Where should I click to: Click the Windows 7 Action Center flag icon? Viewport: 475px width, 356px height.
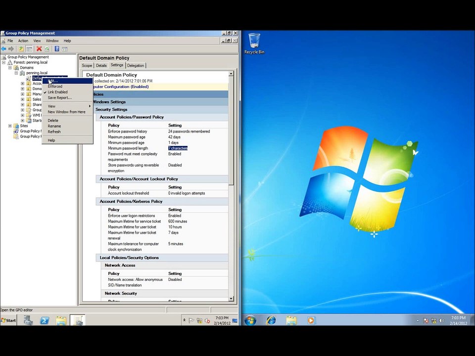pyautogui.click(x=426, y=320)
